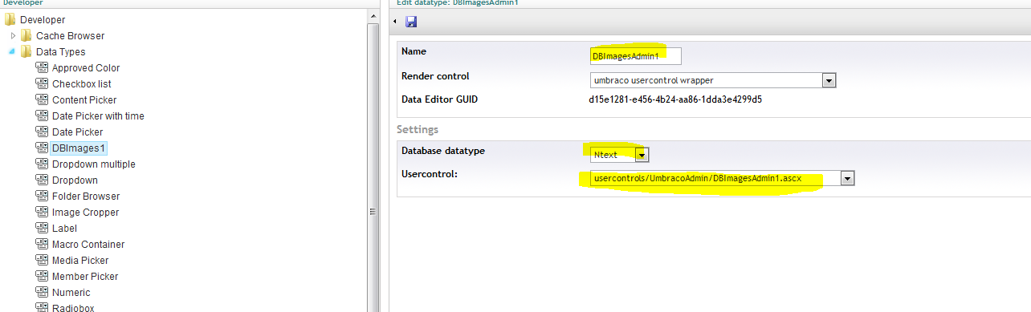Open the Dropdown multiple data type
The image size is (1031, 312).
tap(94, 164)
